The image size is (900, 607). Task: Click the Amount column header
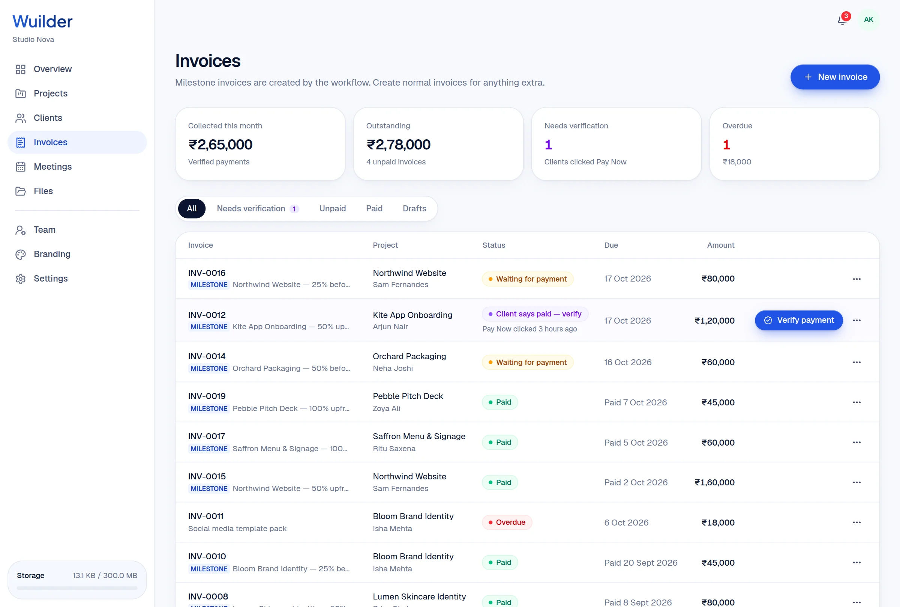click(721, 246)
